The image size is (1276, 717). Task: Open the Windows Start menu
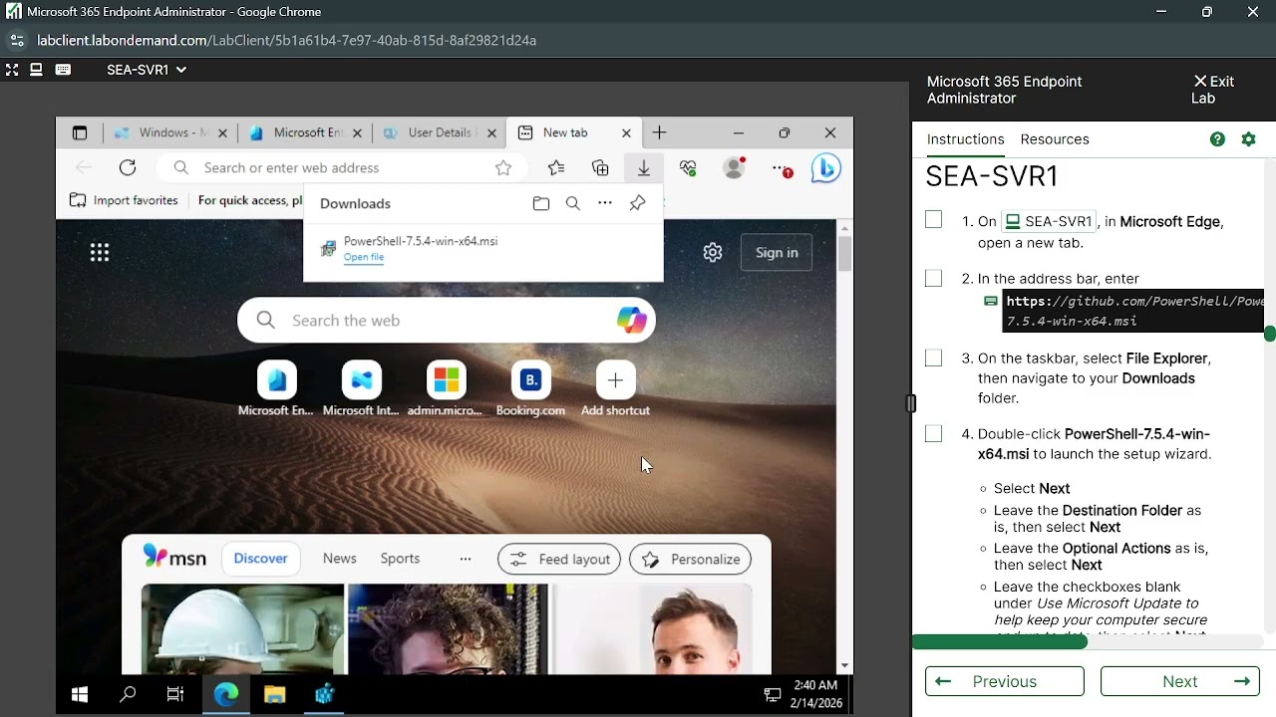coord(80,695)
